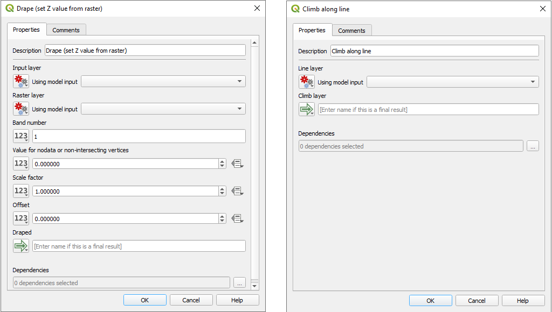Expand the Input layer dropdown
This screenshot has height=312, width=552.
(x=239, y=82)
